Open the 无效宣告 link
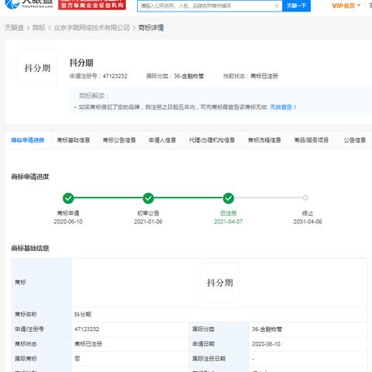 [283, 107]
